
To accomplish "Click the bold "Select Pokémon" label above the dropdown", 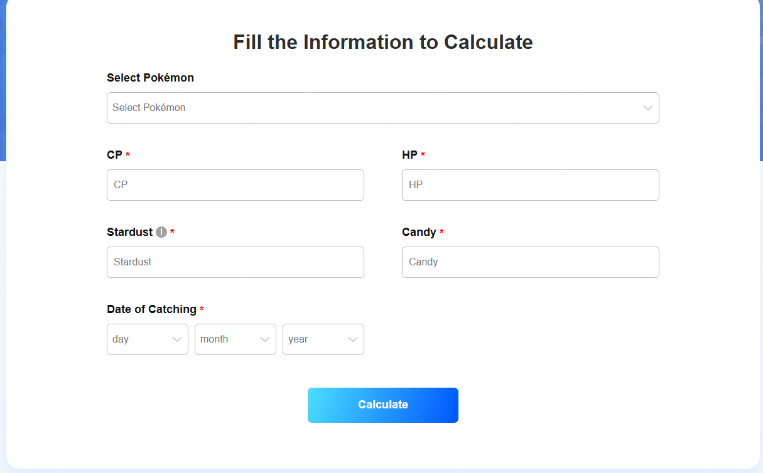I will (150, 78).
